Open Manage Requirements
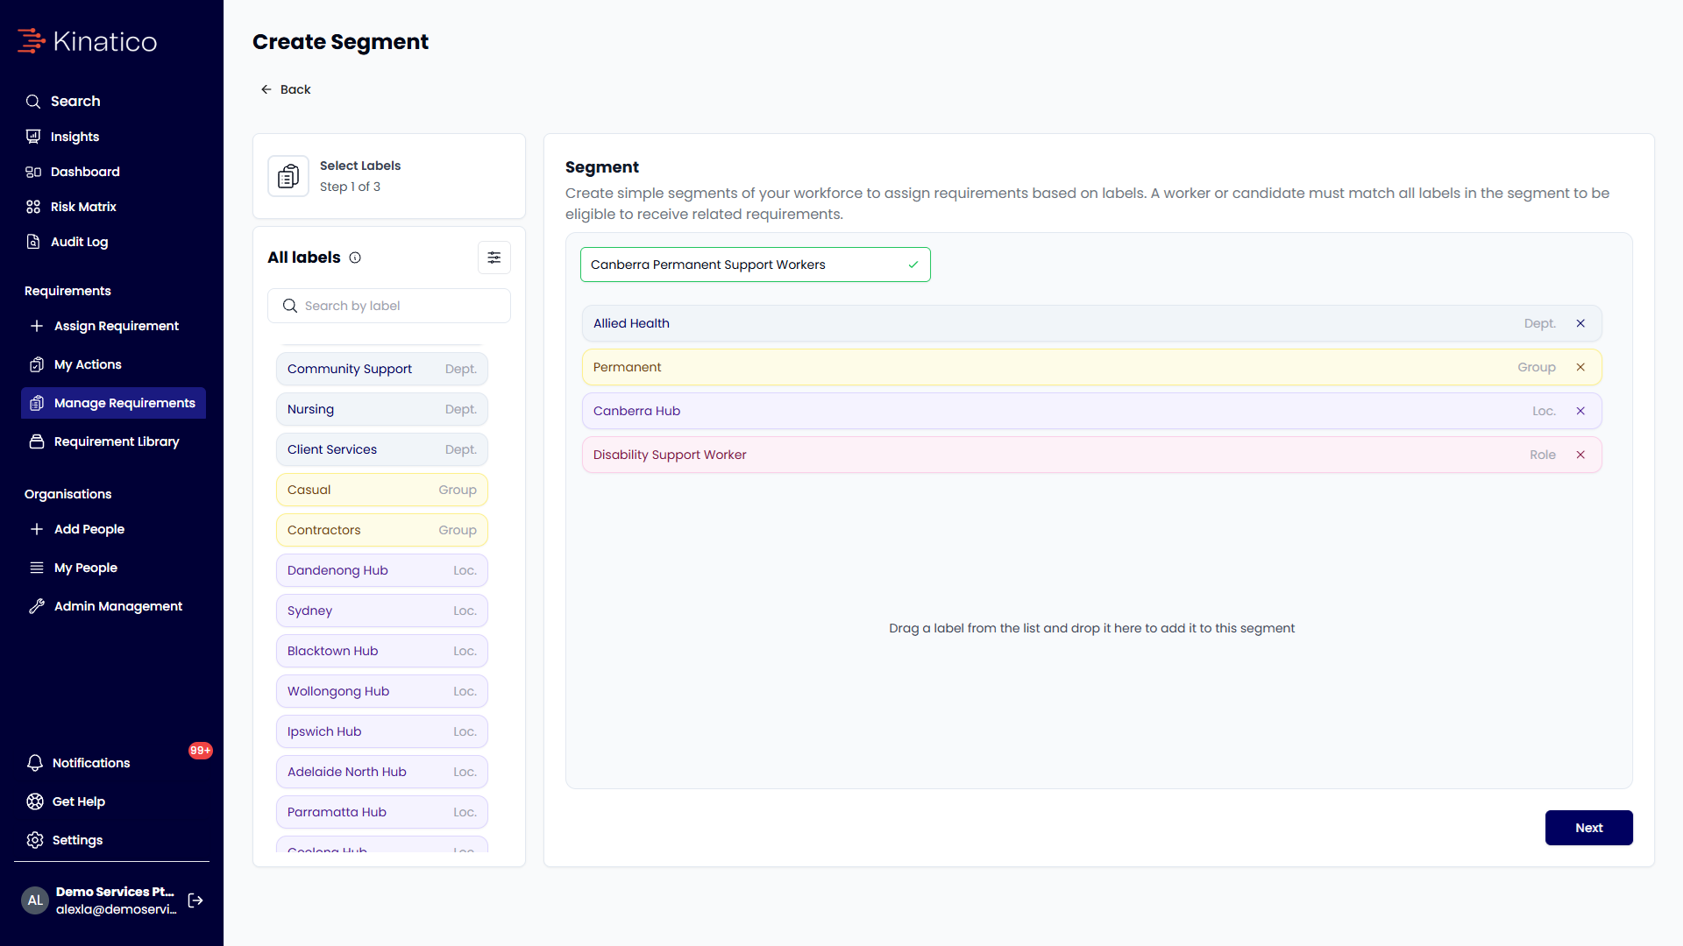Image resolution: width=1683 pixels, height=946 pixels. click(x=113, y=403)
